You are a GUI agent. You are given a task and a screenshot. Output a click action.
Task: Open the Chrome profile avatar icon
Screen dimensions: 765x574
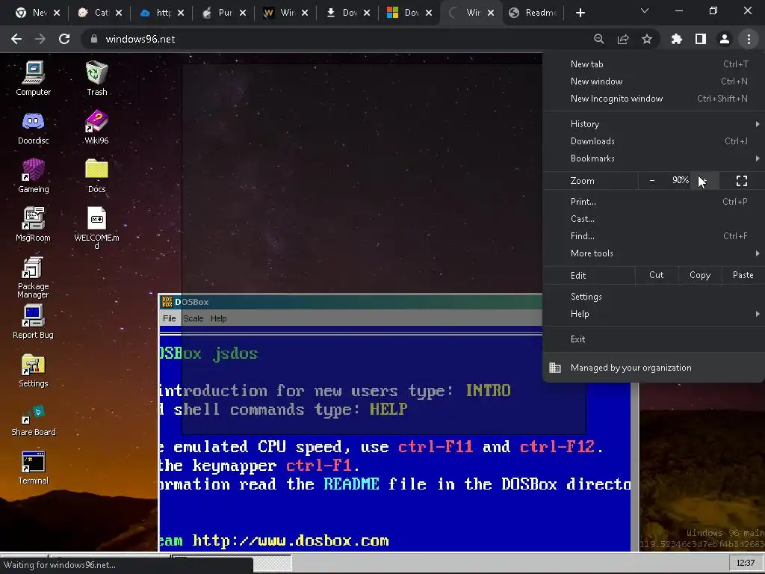click(725, 39)
